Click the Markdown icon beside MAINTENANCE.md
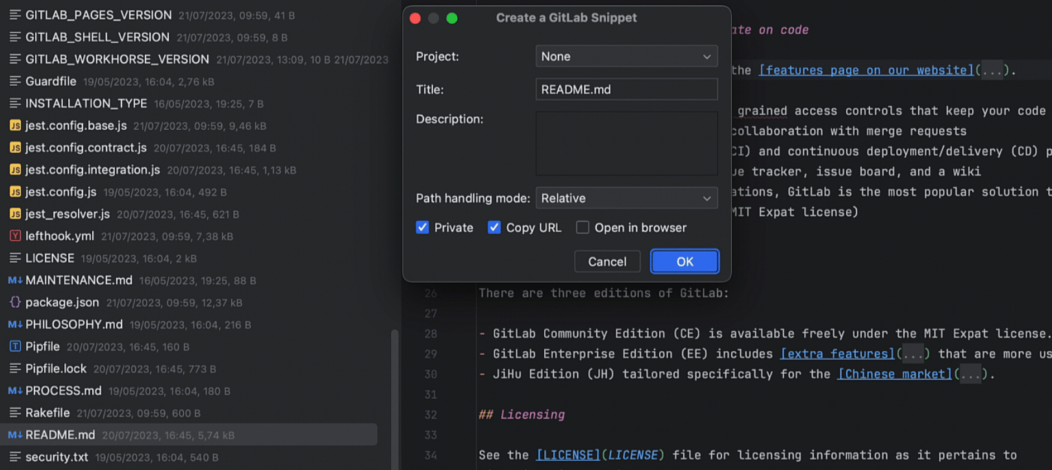This screenshot has width=1052, height=470. click(x=15, y=280)
